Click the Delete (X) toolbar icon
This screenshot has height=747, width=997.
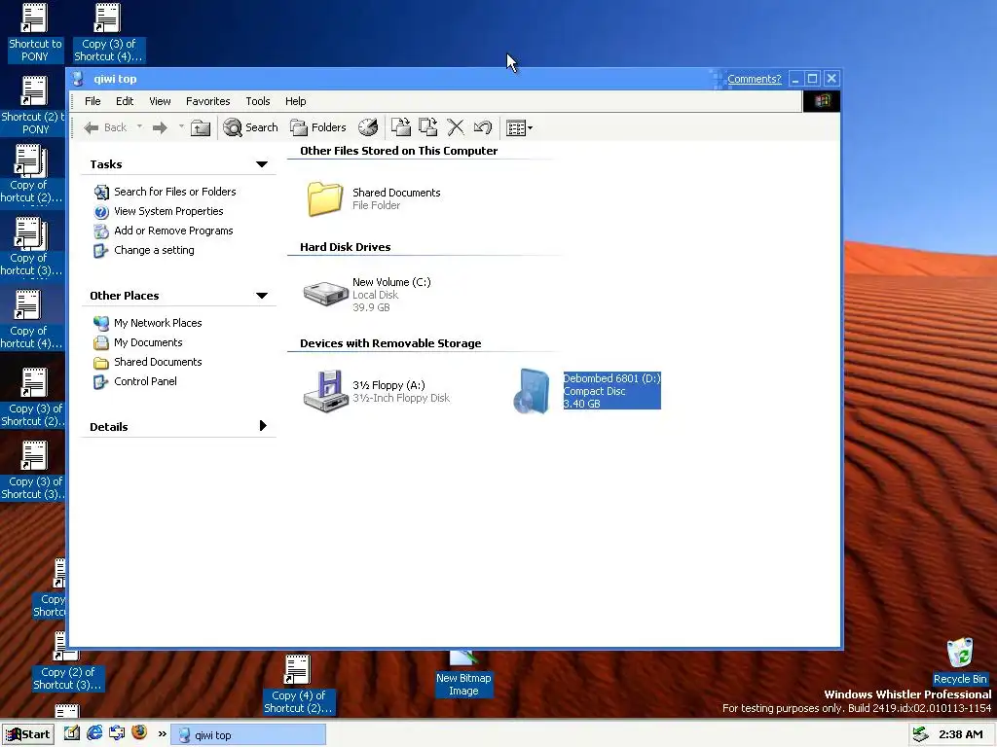point(456,127)
